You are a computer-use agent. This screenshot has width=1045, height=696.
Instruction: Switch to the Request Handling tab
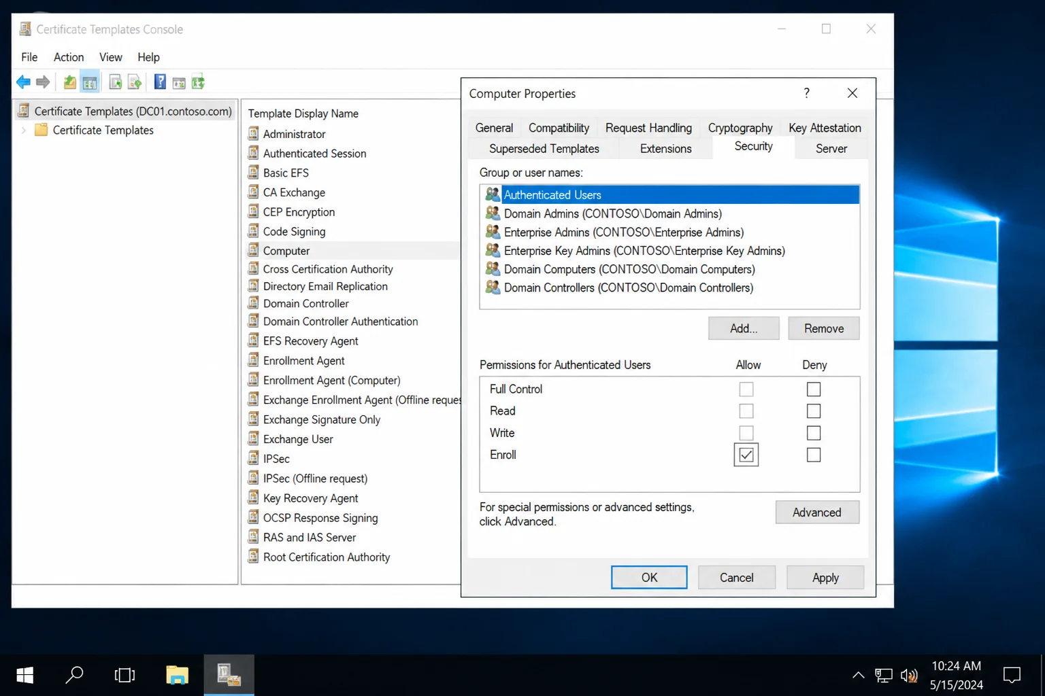coord(648,128)
